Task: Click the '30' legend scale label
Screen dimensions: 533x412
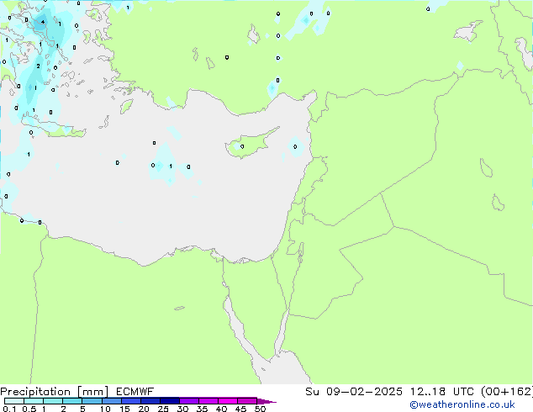Action: pos(182,409)
